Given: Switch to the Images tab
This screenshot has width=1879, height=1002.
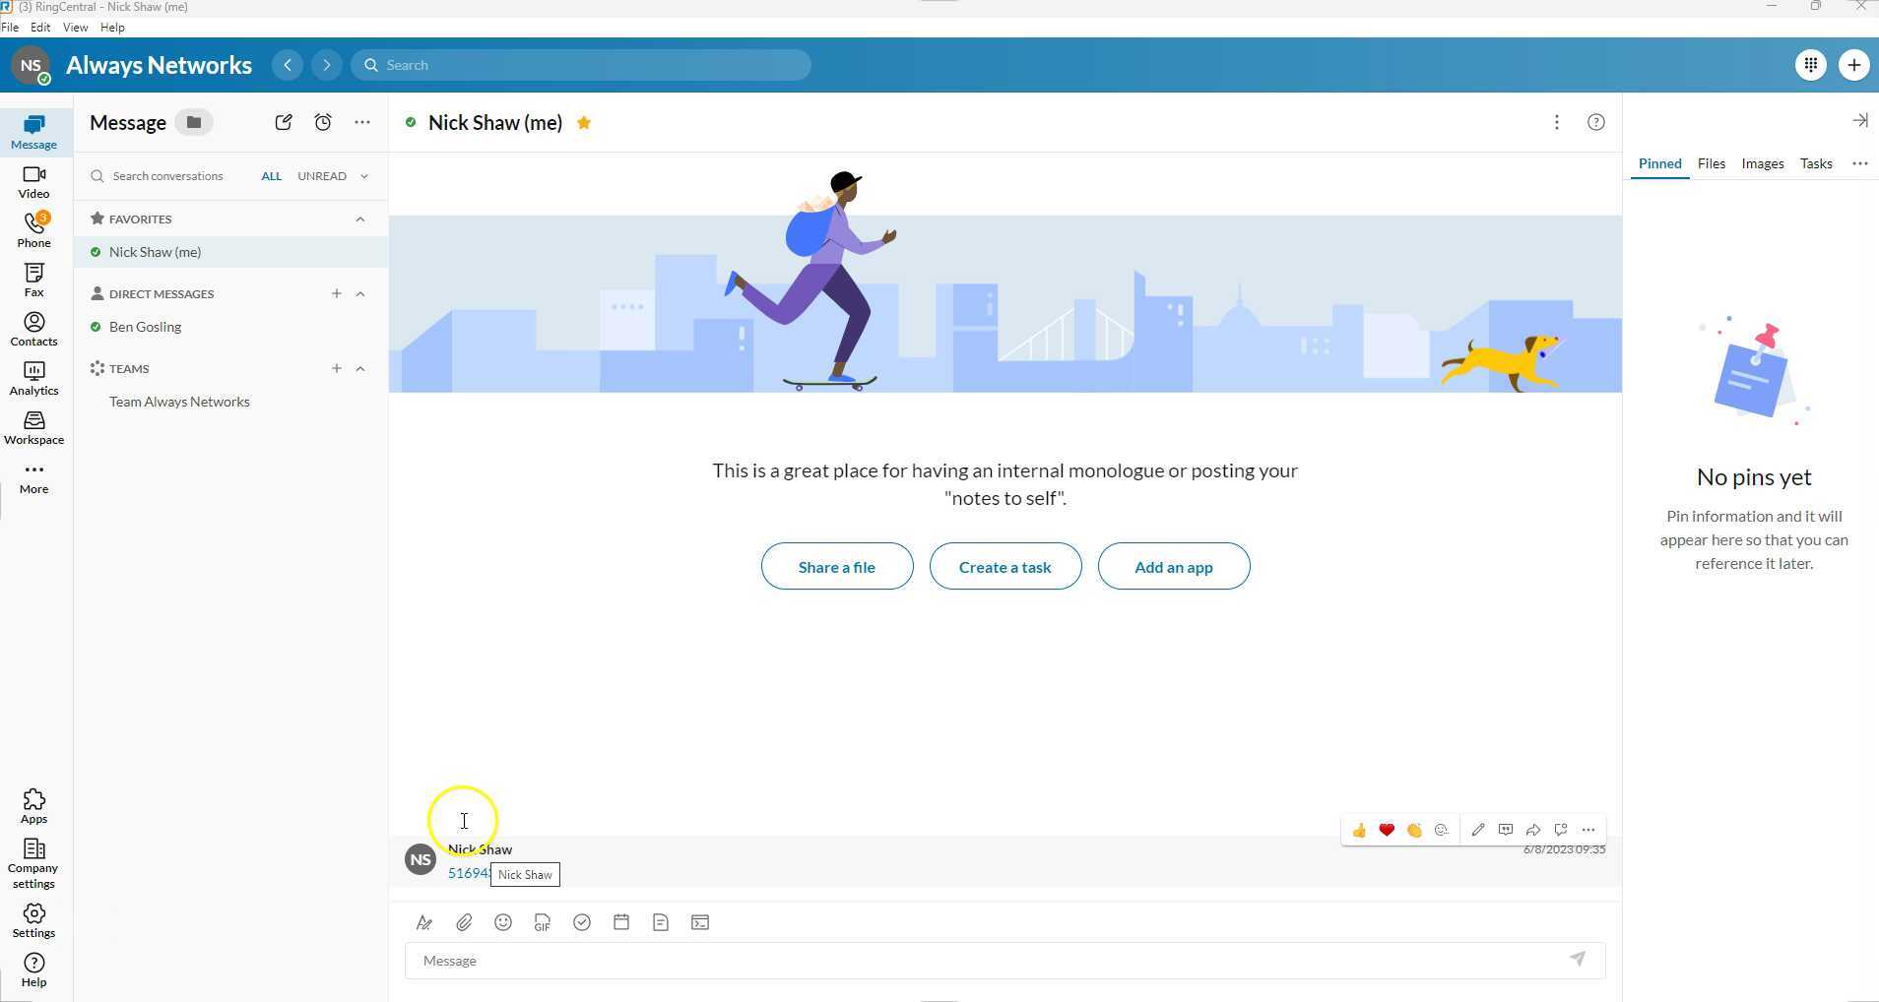Looking at the screenshot, I should pyautogui.click(x=1763, y=164).
